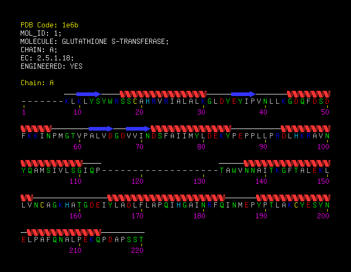Click residue number 170 label

coord(137,216)
